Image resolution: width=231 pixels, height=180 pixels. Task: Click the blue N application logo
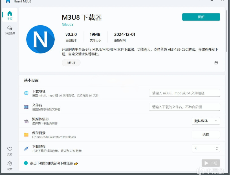(40, 39)
